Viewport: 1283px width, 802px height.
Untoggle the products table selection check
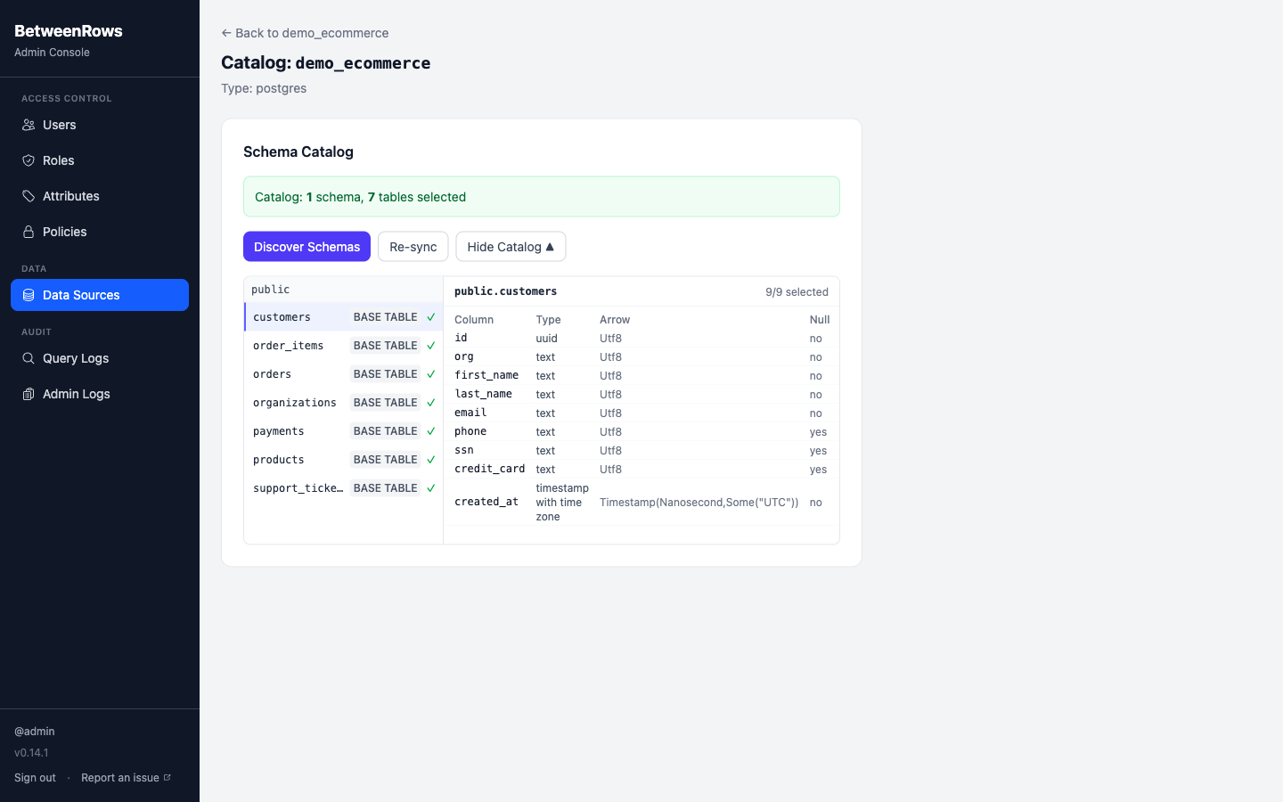pos(431,459)
